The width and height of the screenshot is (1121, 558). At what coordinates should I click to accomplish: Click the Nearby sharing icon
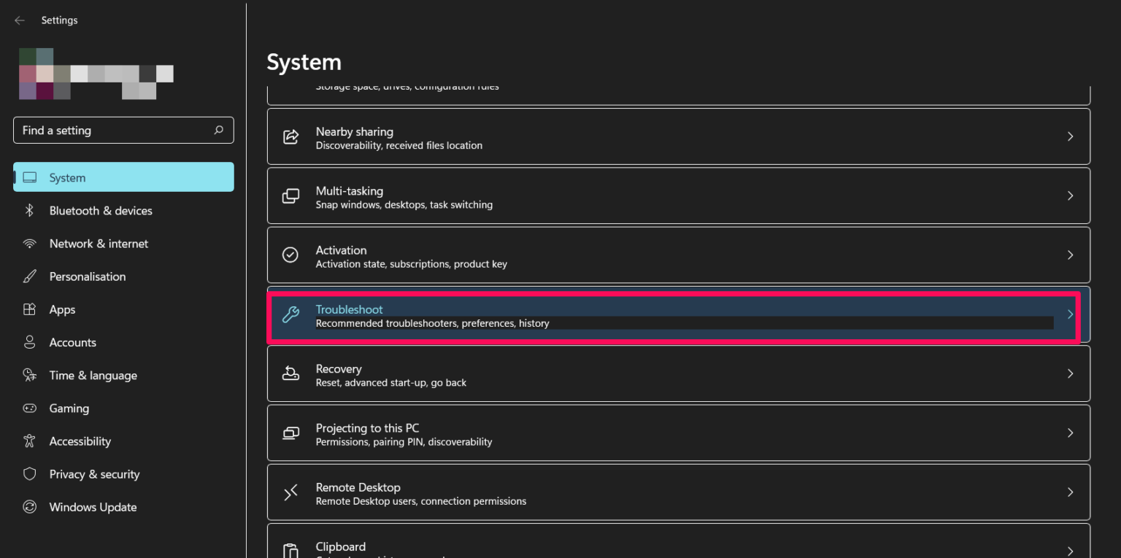[x=290, y=136]
